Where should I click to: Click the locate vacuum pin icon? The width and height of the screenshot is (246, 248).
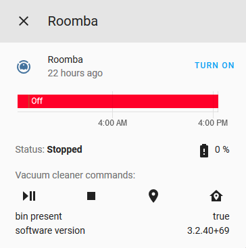pos(153,196)
